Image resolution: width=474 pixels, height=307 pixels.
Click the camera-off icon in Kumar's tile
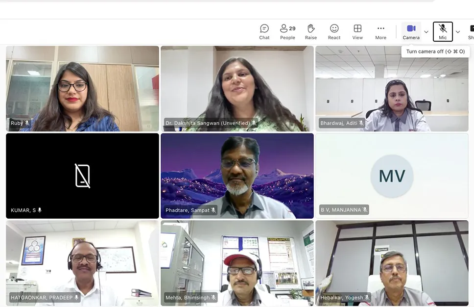[x=82, y=176]
